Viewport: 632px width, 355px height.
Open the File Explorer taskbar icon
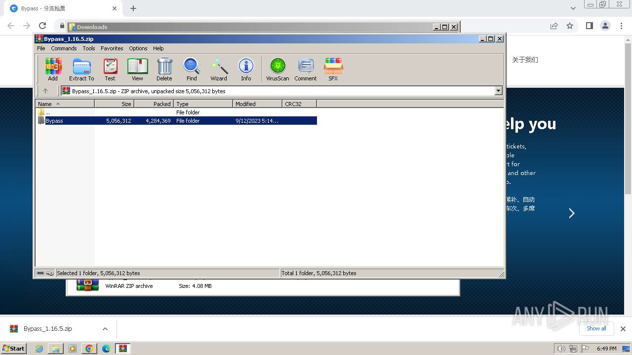[x=56, y=349]
